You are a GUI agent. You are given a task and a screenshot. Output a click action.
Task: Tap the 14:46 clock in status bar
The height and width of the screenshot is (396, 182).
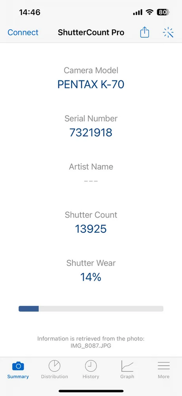click(30, 12)
